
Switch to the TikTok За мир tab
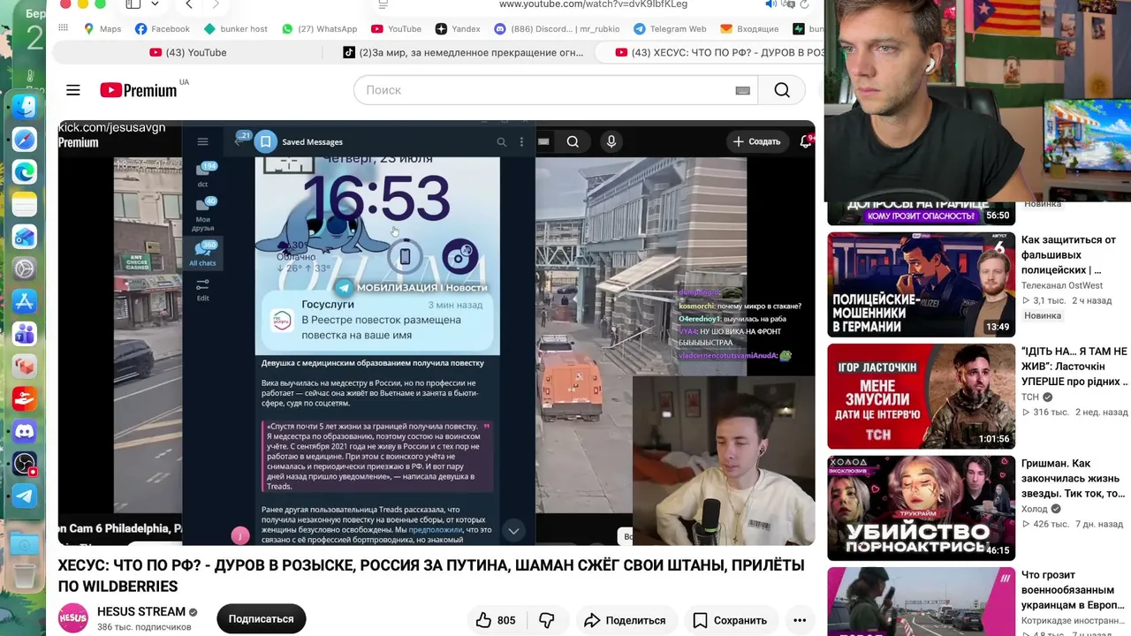pos(464,53)
